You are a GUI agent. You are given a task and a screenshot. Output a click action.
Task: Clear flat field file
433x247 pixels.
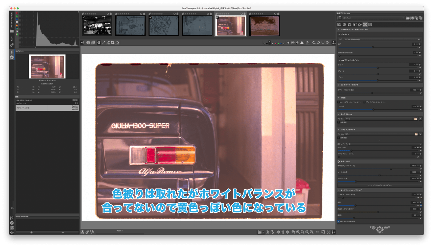(420, 134)
